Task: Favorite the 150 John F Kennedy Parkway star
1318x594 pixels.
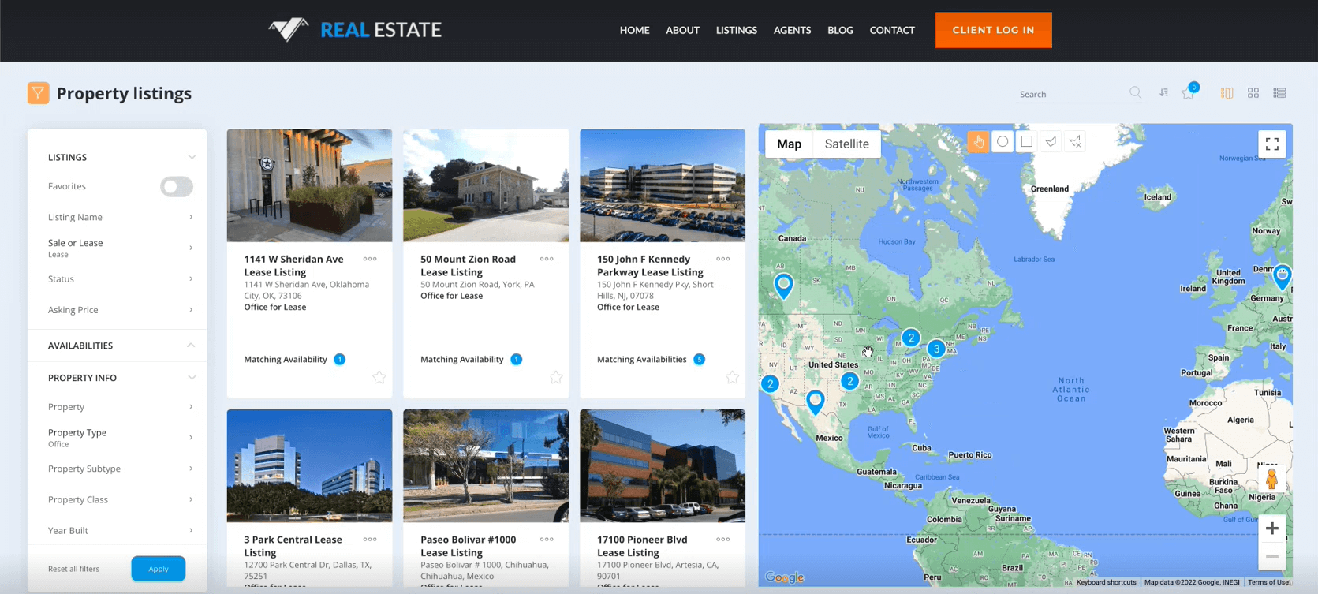Action: [x=733, y=377]
